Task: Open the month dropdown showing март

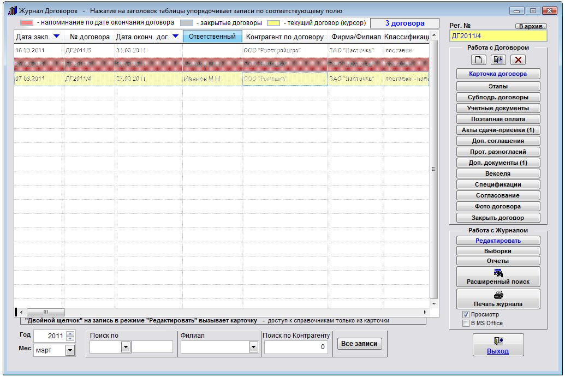Action: (70, 350)
